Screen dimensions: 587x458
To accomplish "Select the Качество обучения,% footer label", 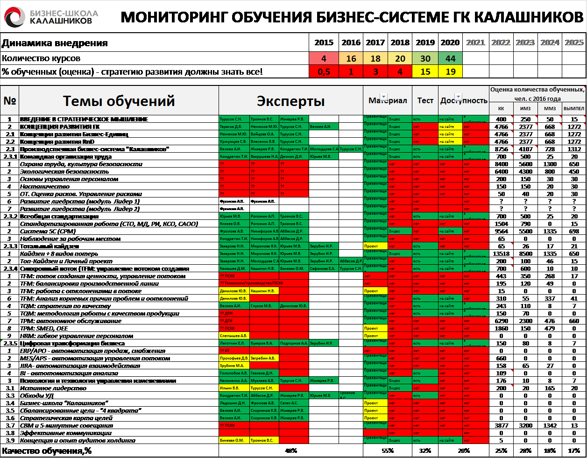I will coord(47,451).
